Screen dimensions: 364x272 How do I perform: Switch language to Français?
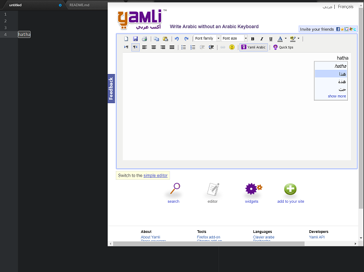pyautogui.click(x=345, y=7)
